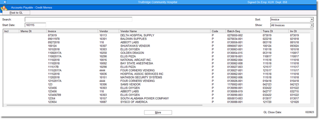Click vendor name SOUTH ALABAMA POWER COMPANY
The width and height of the screenshot is (319, 119).
[145, 98]
